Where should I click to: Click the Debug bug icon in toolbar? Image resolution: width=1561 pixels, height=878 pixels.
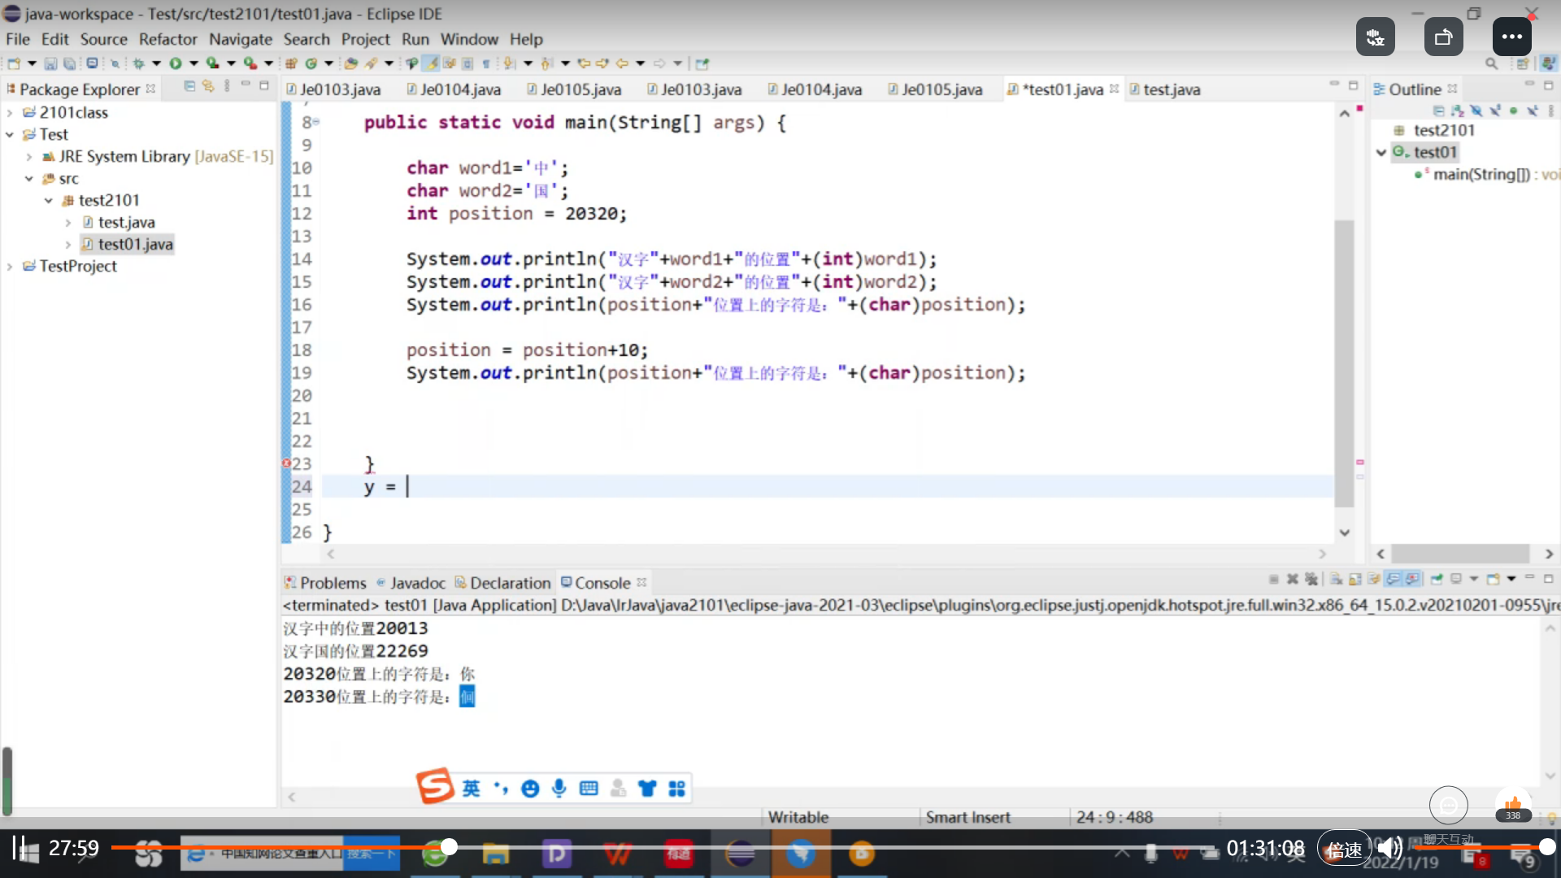click(138, 63)
